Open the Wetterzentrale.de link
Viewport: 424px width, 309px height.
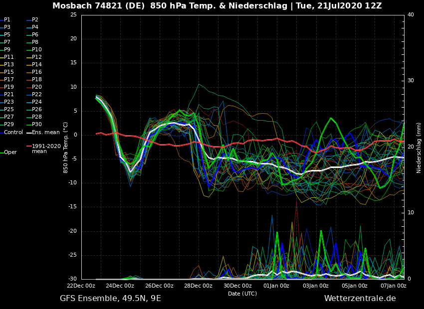360,299
